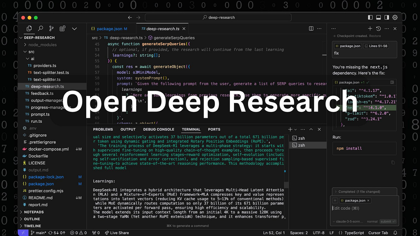Copy the npm install command
The height and width of the screenshot is (236, 420).
(393, 163)
